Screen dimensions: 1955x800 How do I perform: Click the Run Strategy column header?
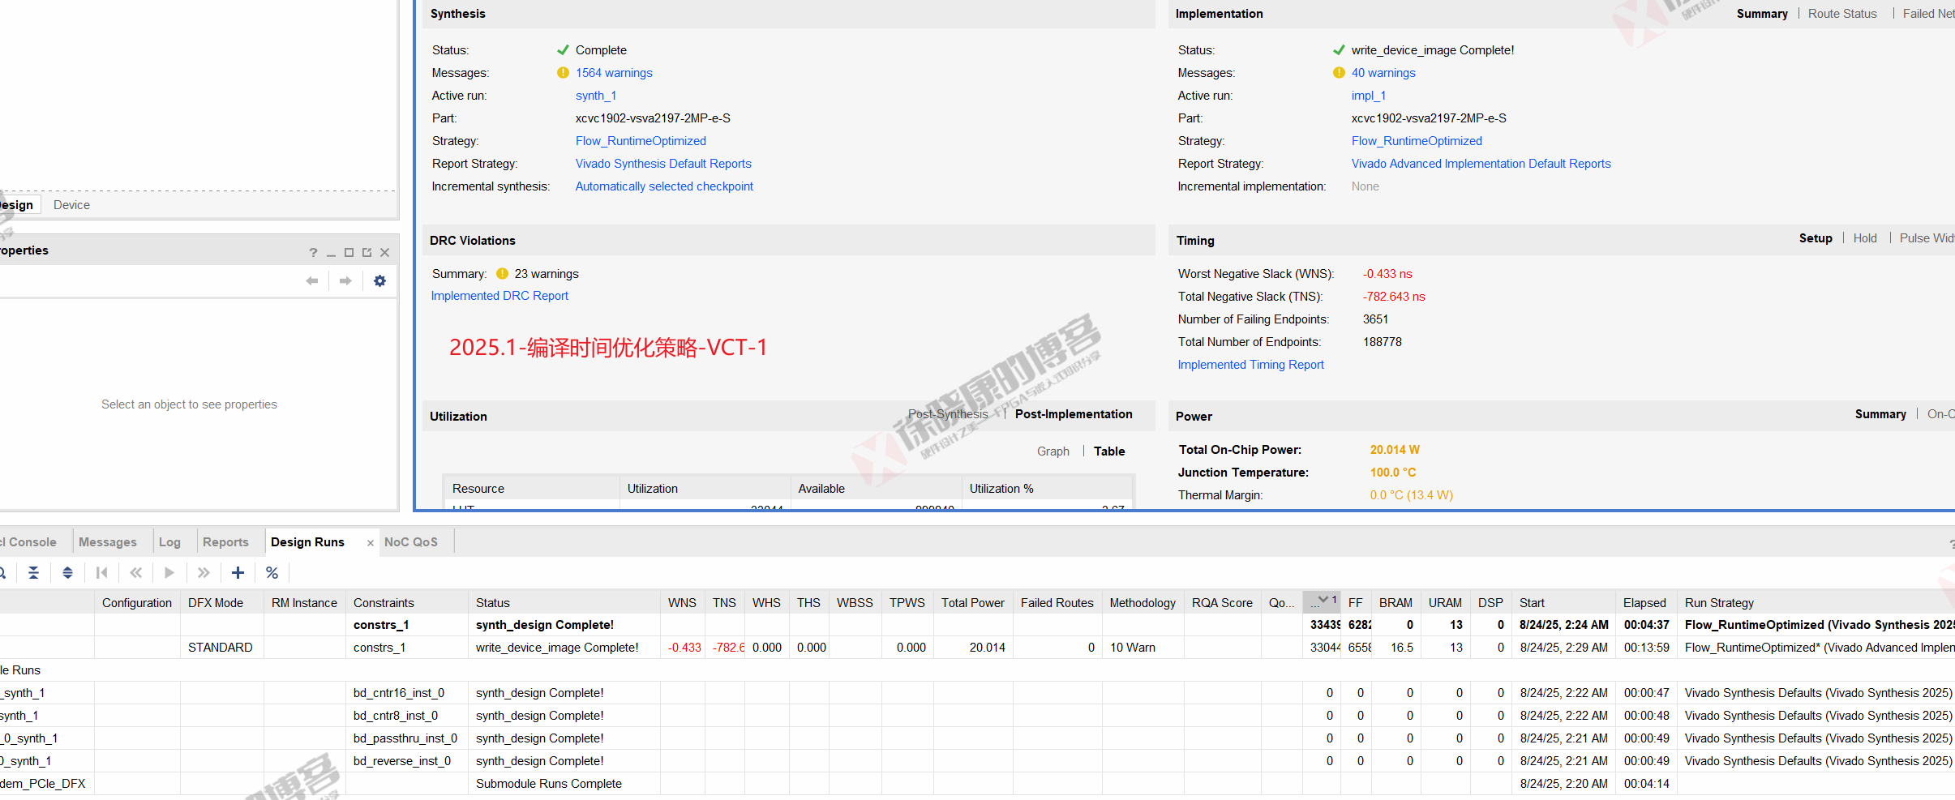point(1816,603)
